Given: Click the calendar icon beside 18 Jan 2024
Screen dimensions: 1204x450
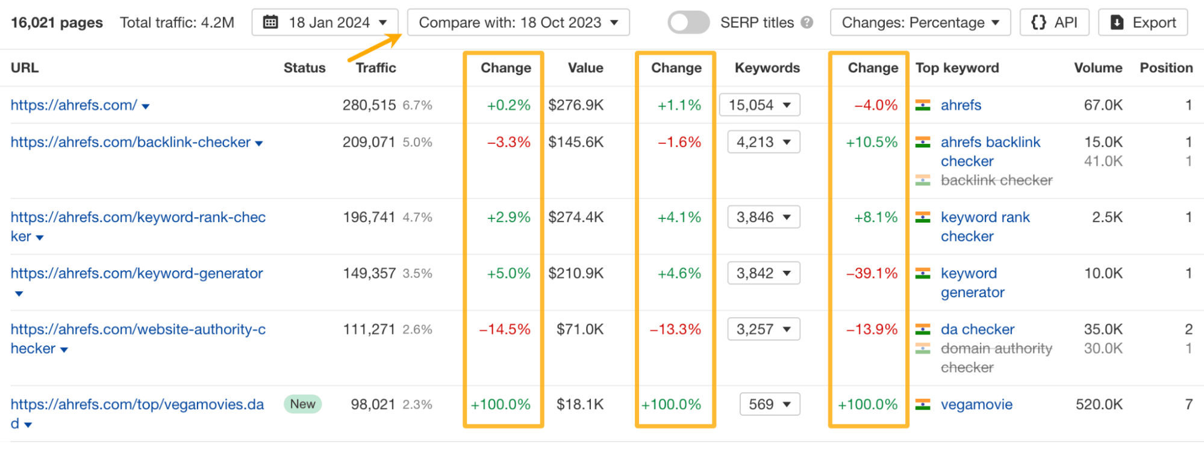Looking at the screenshot, I should click(x=271, y=23).
